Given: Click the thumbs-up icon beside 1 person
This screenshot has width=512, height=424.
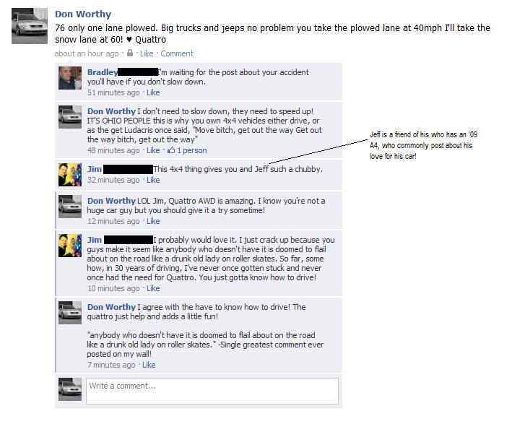Looking at the screenshot, I should (x=171, y=150).
